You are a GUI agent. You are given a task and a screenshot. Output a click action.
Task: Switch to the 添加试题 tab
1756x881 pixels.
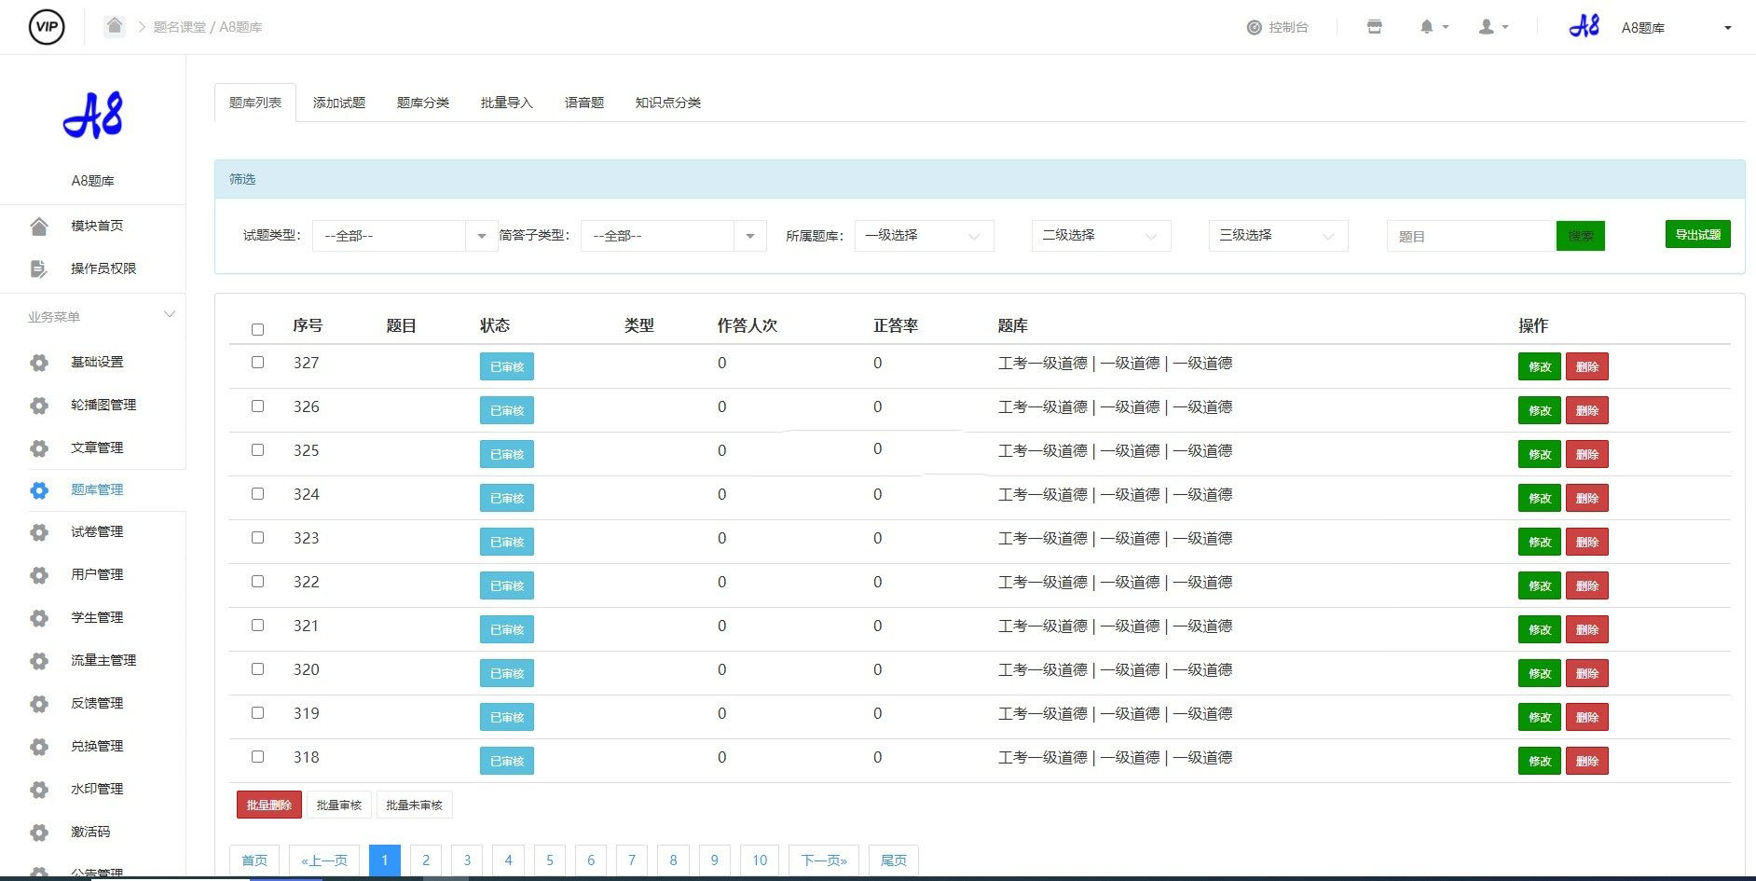click(338, 103)
